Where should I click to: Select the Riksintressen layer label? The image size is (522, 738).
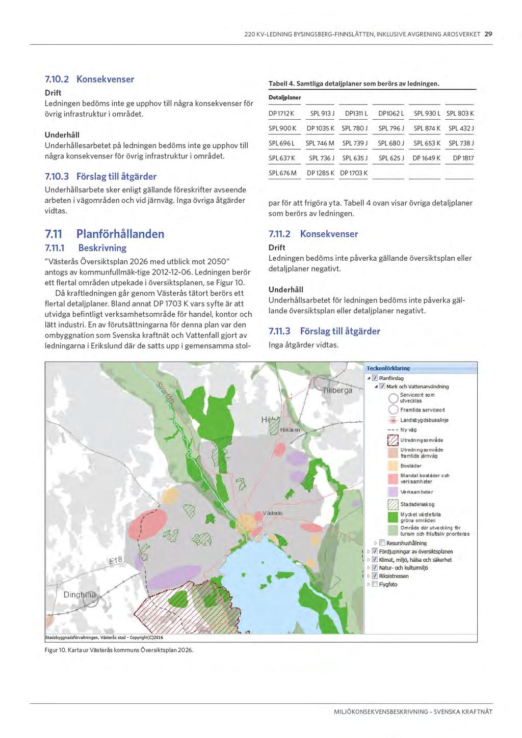tap(394, 576)
